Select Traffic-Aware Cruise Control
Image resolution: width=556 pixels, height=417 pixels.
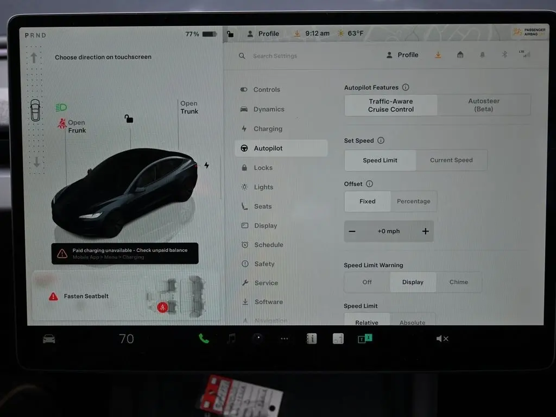click(391, 105)
